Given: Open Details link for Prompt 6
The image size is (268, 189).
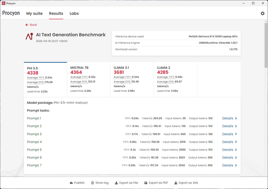Looking at the screenshot, I should pos(228,158).
